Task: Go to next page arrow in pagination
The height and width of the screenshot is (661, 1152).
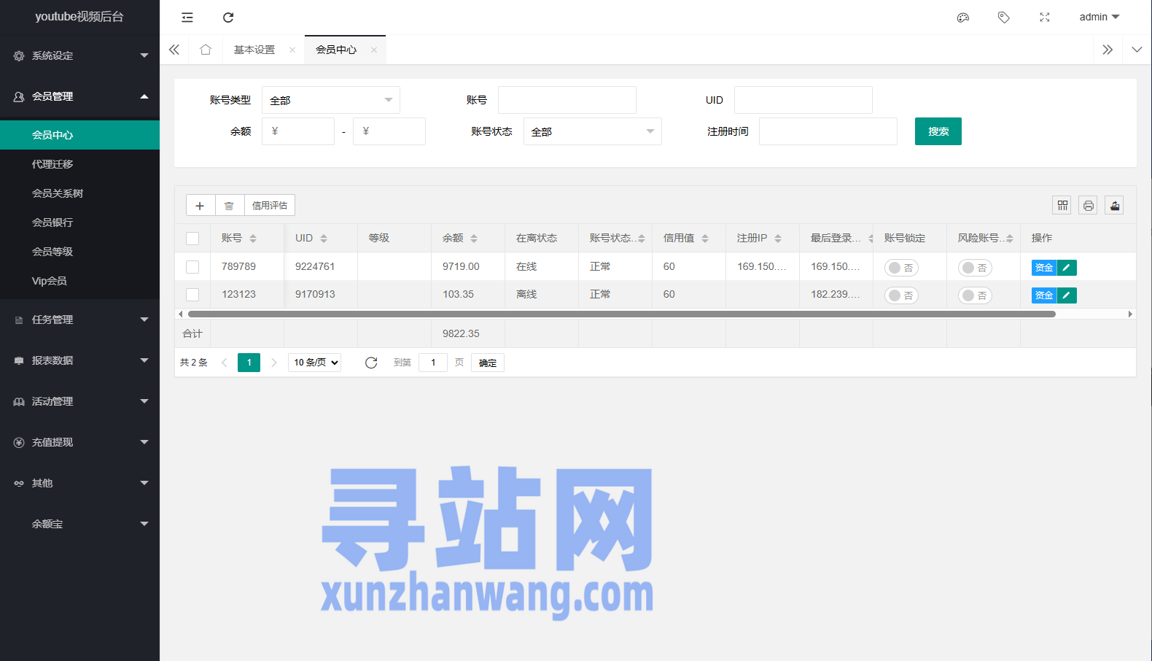Action: click(274, 363)
